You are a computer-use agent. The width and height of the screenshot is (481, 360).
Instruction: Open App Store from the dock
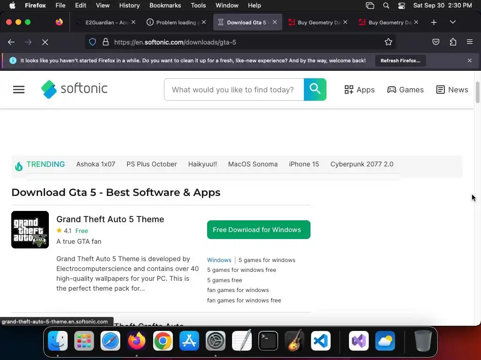(189, 341)
